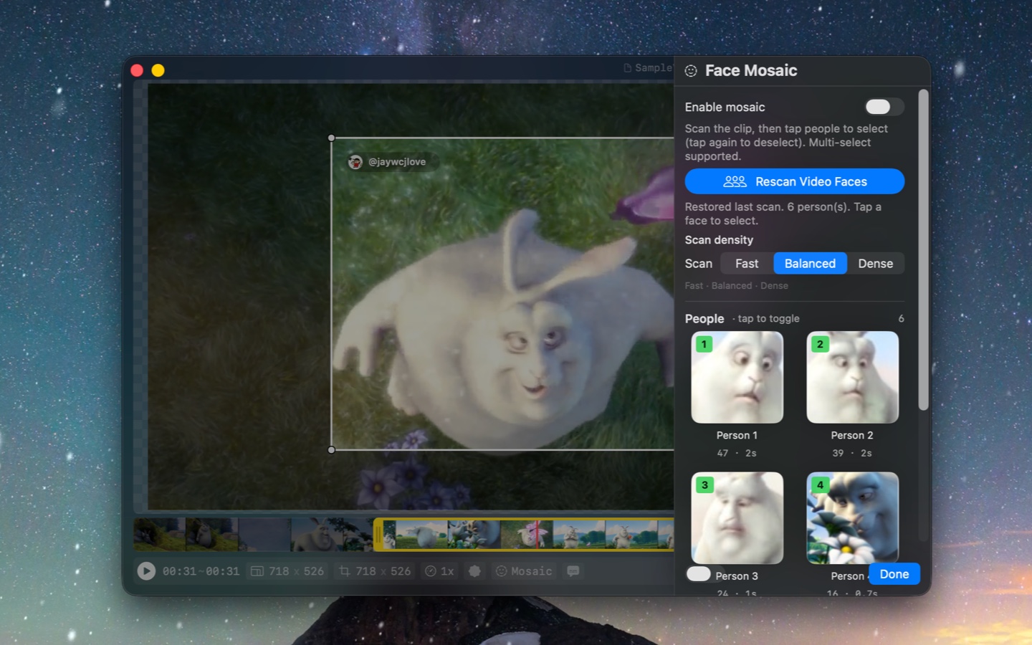
Task: Select Person 4 face thumbnail
Action: pos(852,517)
